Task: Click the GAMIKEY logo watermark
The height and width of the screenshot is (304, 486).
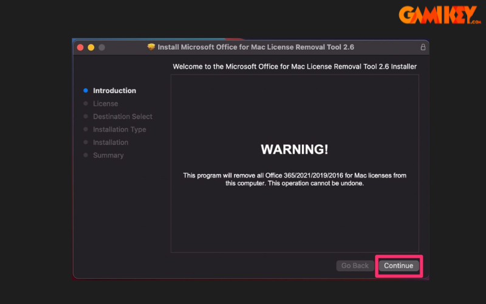Action: click(439, 15)
